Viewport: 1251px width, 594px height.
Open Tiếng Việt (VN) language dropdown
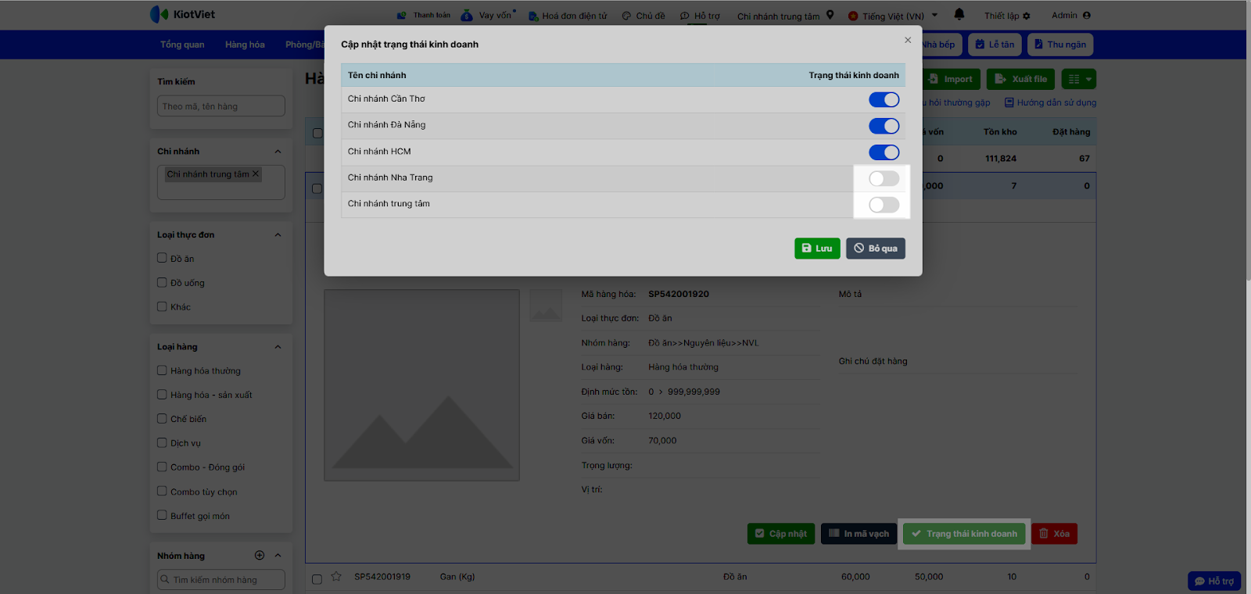[x=893, y=16]
